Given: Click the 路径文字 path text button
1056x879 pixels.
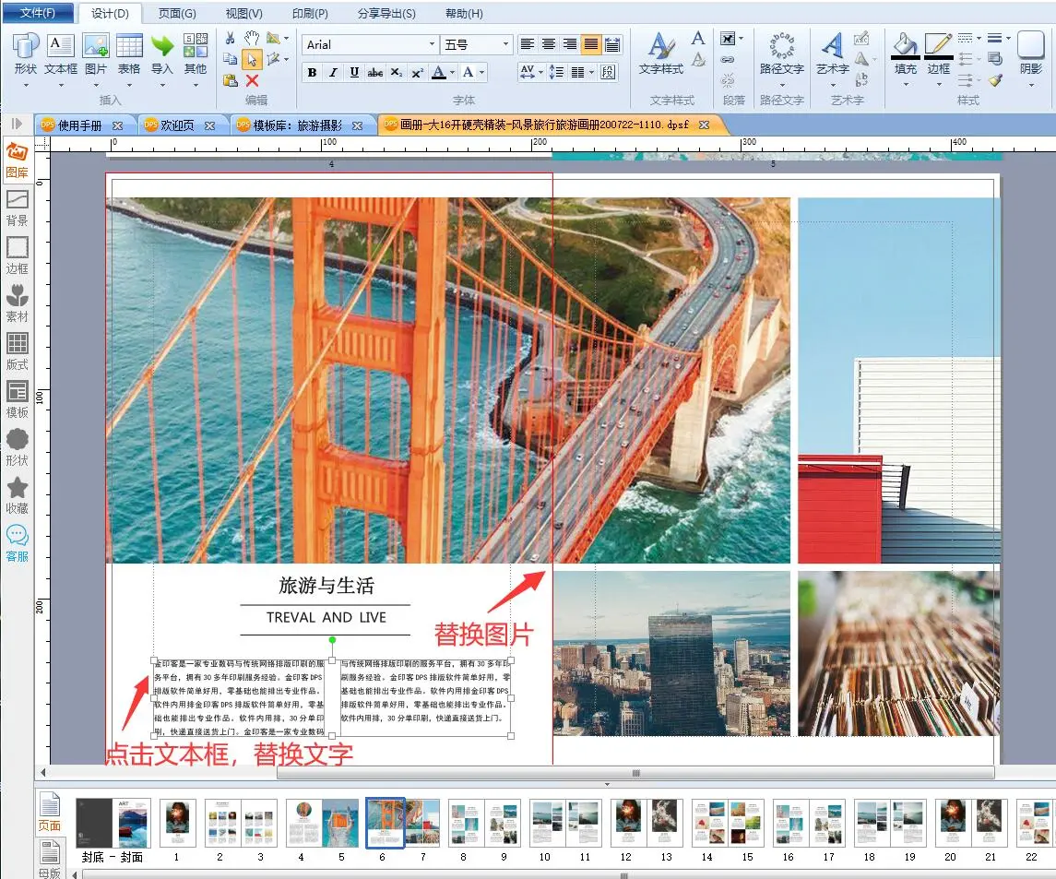Looking at the screenshot, I should tap(781, 53).
